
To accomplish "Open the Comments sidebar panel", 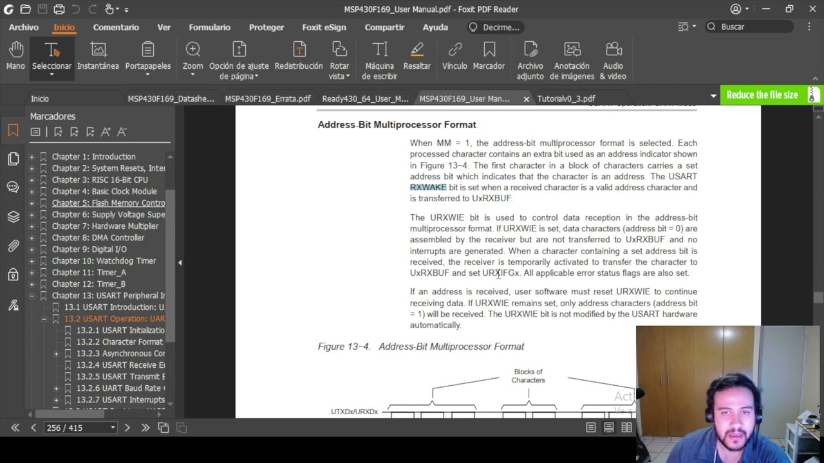I will 13,187.
